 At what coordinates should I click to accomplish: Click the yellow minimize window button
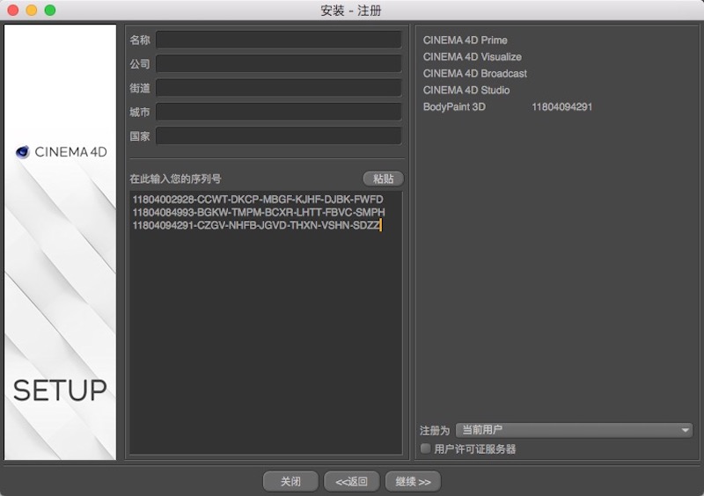click(32, 10)
